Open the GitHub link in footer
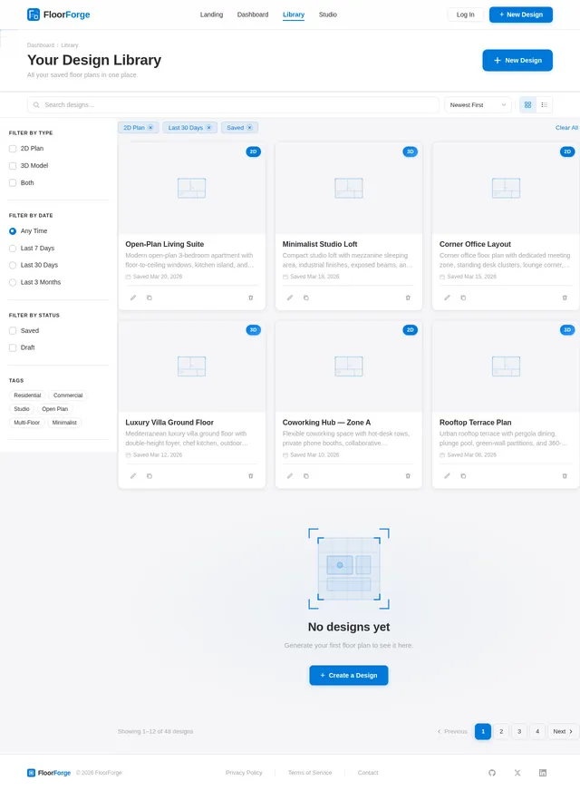The width and height of the screenshot is (580, 791). coord(492,773)
